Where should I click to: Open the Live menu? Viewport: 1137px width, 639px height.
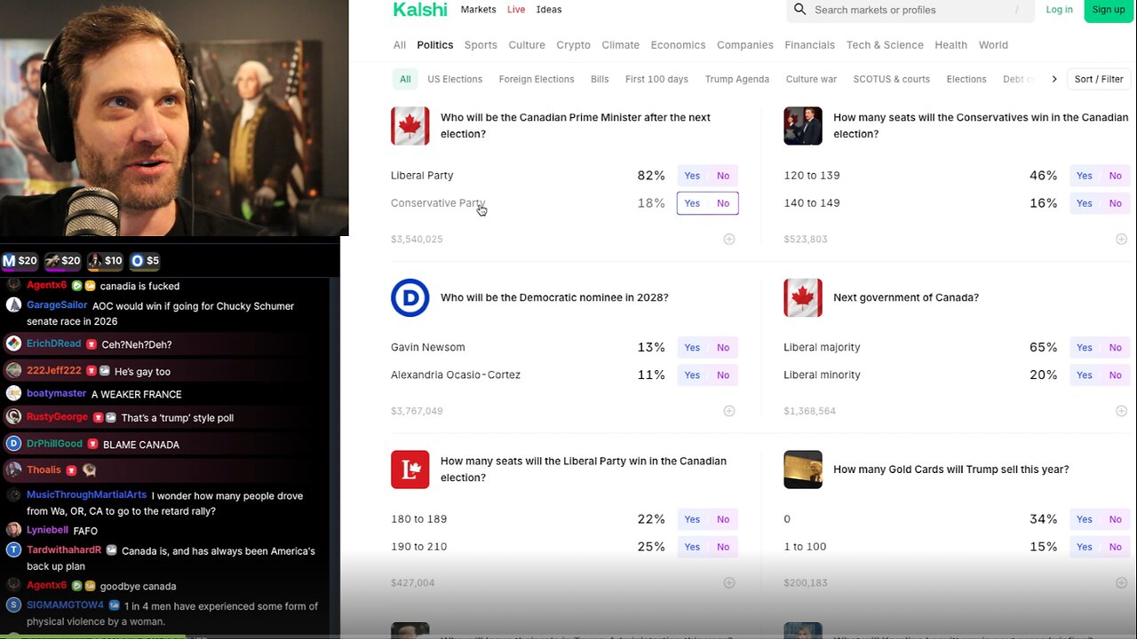coord(516,10)
